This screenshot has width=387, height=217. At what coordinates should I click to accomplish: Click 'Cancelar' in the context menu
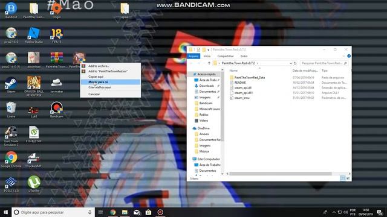point(111,94)
